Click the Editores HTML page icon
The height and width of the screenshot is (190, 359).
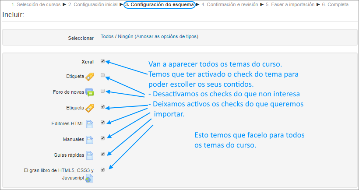click(x=90, y=124)
